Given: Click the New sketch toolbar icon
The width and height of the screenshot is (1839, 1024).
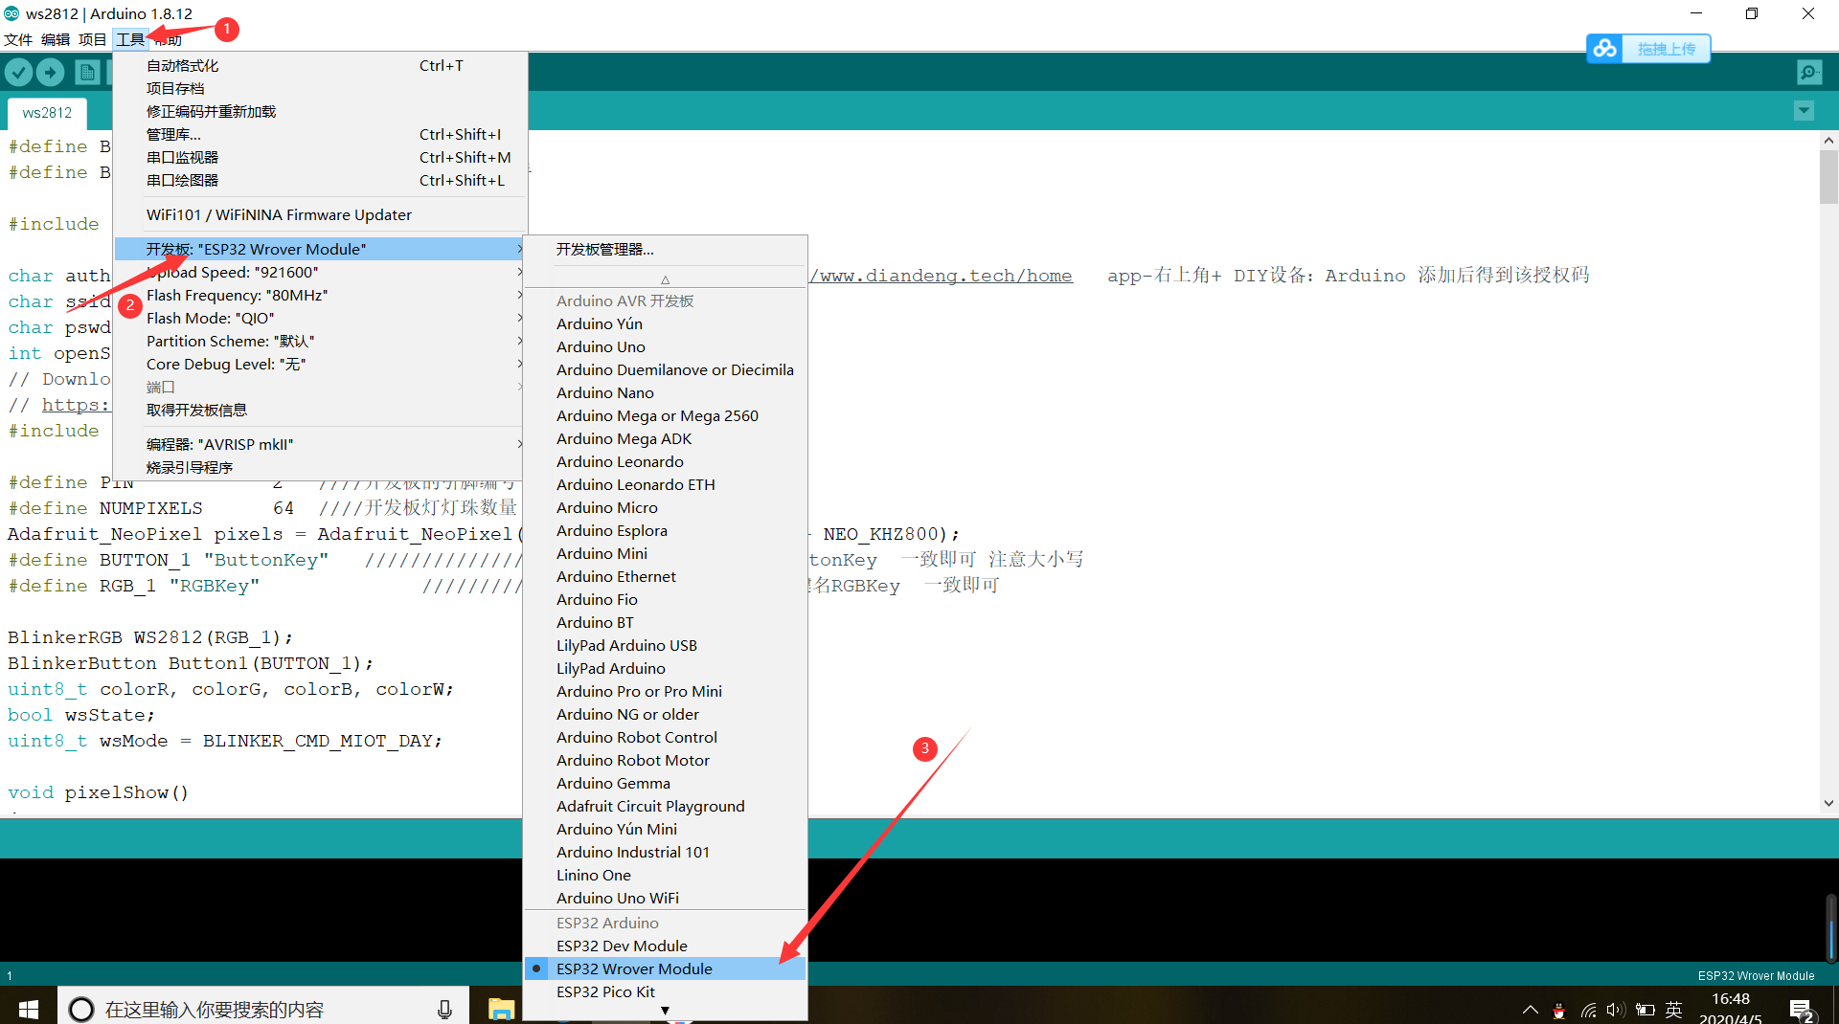Looking at the screenshot, I should pyautogui.click(x=87, y=72).
